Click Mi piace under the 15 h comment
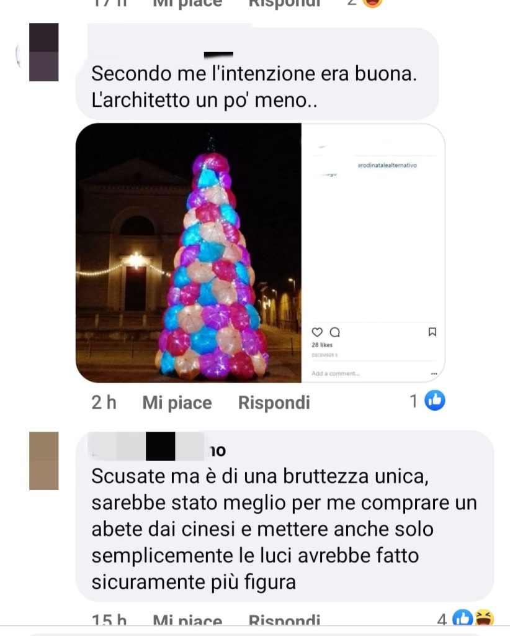 click(x=187, y=620)
